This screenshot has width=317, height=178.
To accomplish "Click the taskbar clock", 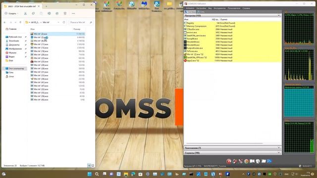I will point(305,174).
